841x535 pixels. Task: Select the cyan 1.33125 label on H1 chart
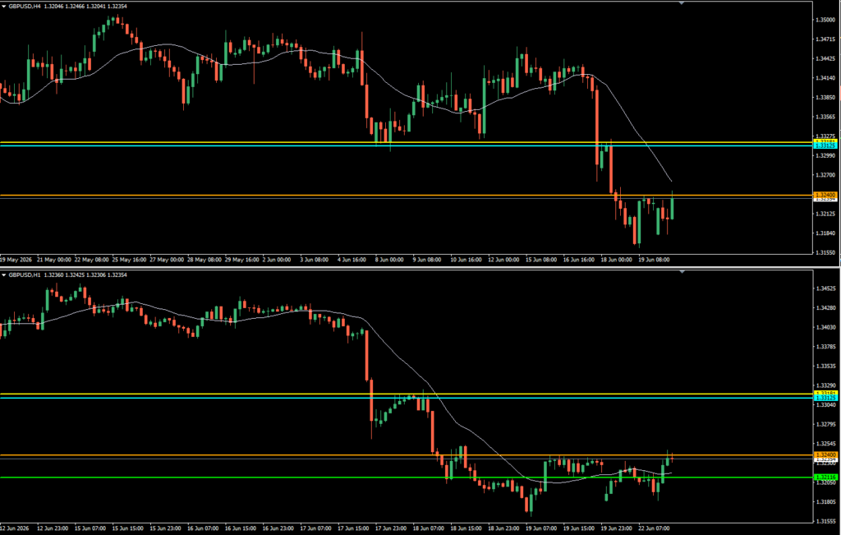click(825, 398)
